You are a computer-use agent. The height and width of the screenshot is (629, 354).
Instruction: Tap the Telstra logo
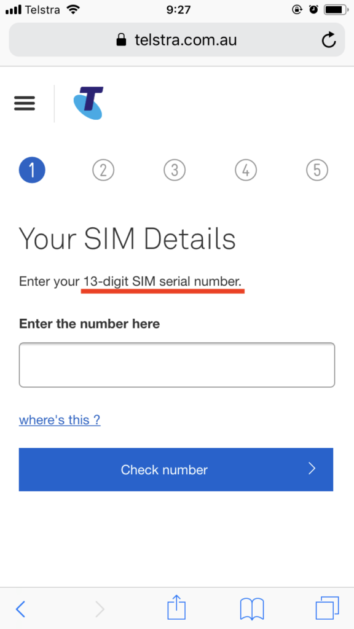pyautogui.click(x=88, y=103)
